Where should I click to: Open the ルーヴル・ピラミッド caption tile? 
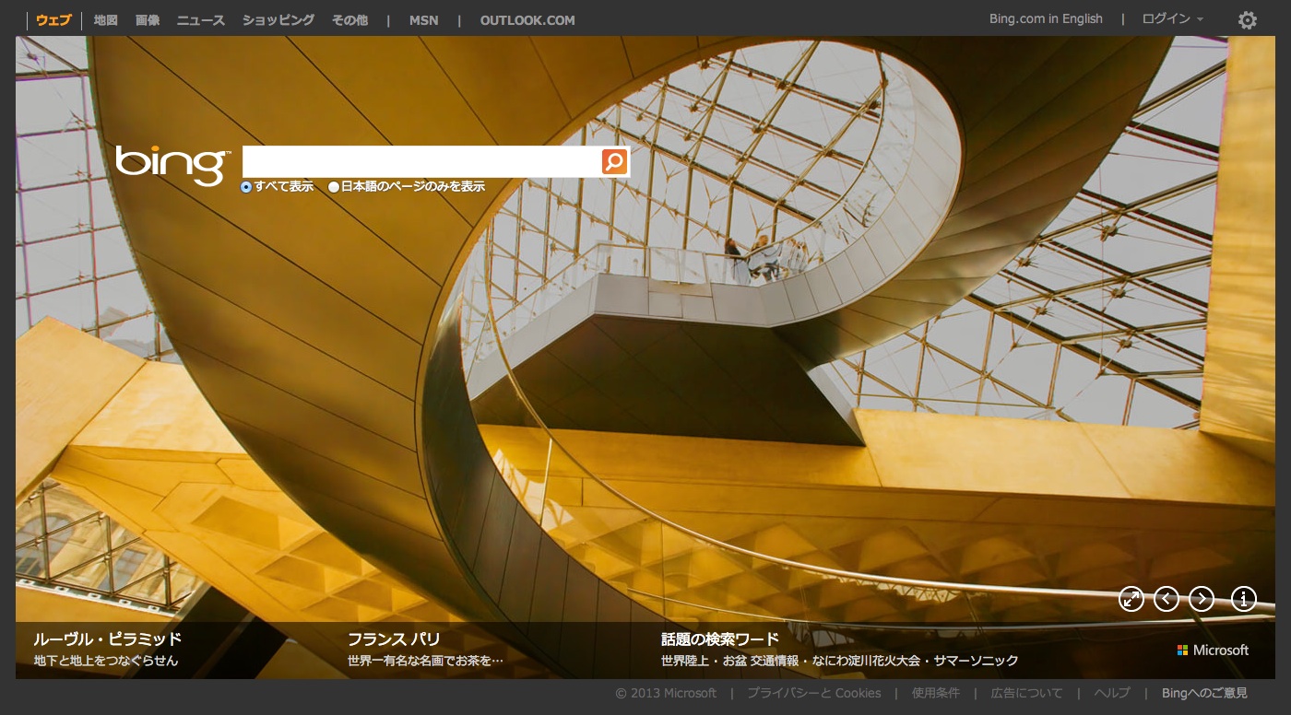(108, 639)
